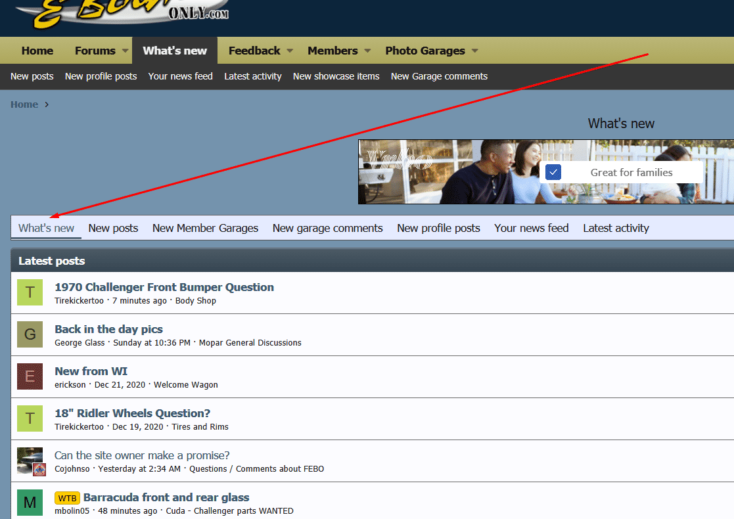Expand the Feedback dropdown arrow
This screenshot has height=519, width=734.
click(x=290, y=51)
